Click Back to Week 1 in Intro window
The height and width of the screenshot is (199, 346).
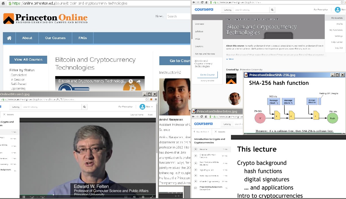point(202,132)
